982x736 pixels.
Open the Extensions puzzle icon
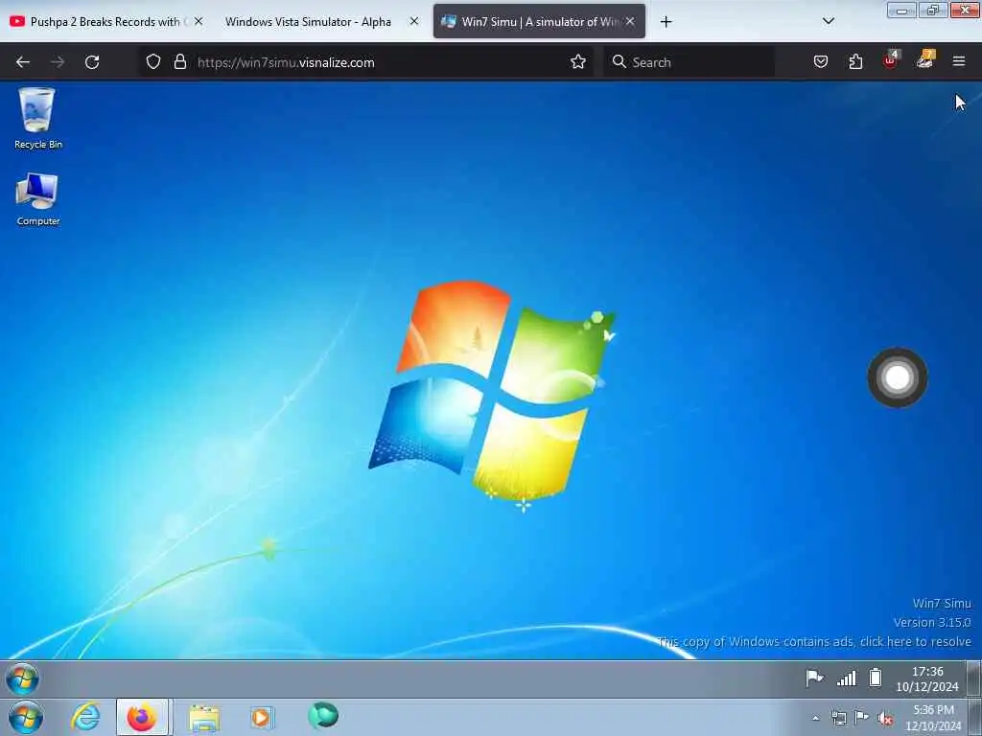855,62
